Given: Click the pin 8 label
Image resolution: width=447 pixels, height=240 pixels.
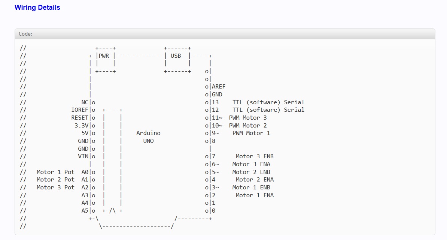Looking at the screenshot, I should pos(213,141).
